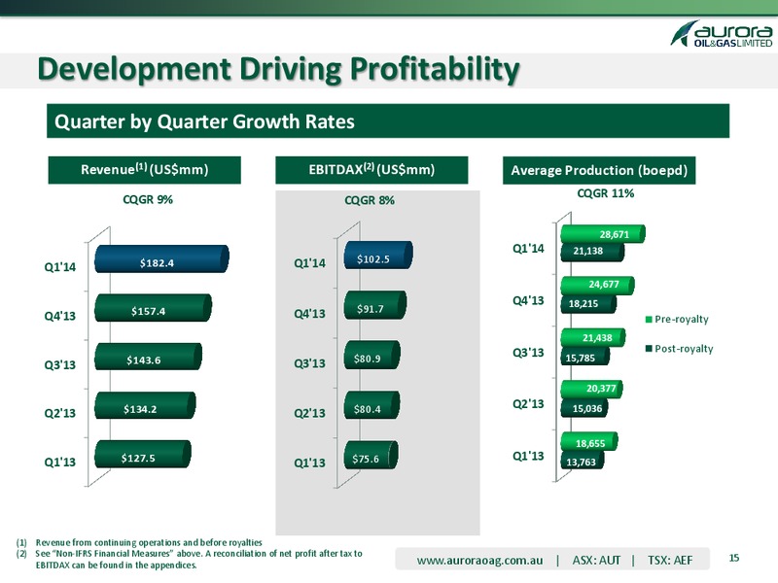This screenshot has width=778, height=583.
Task: Click the Q1'14 label in Production chart
Action: click(528, 249)
